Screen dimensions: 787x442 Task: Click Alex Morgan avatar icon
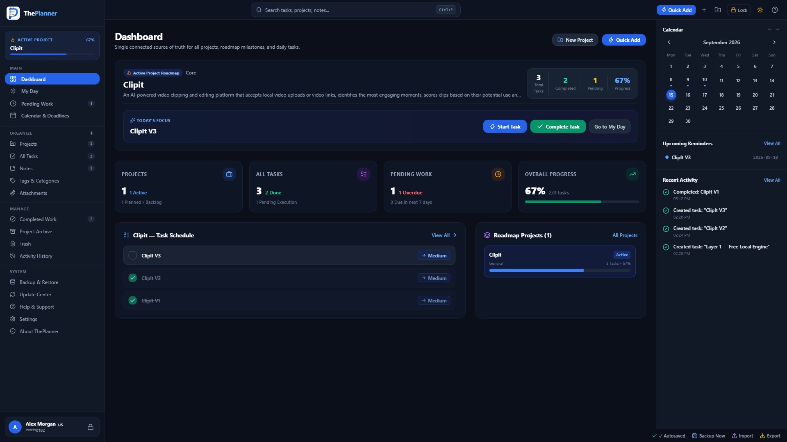click(15, 427)
